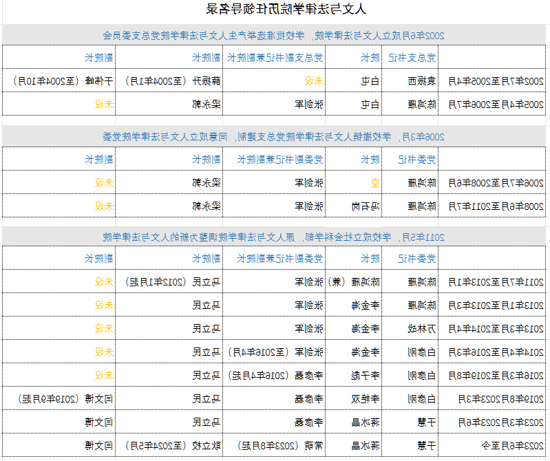
Task: Select the cell with 2016年4月起 note
Action: point(274,375)
